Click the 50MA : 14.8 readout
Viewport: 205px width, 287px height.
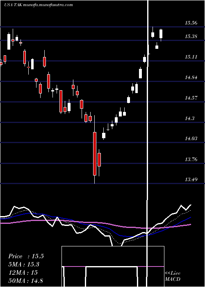pyautogui.click(x=25, y=280)
